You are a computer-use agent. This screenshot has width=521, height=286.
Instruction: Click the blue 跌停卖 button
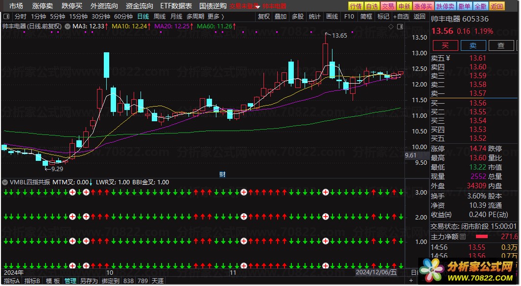445,6
